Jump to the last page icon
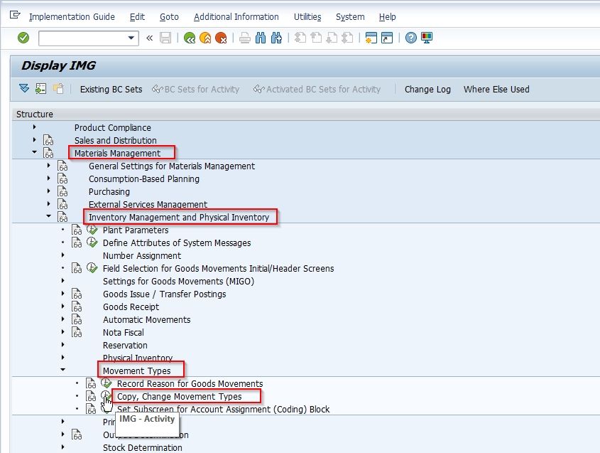 pyautogui.click(x=347, y=38)
